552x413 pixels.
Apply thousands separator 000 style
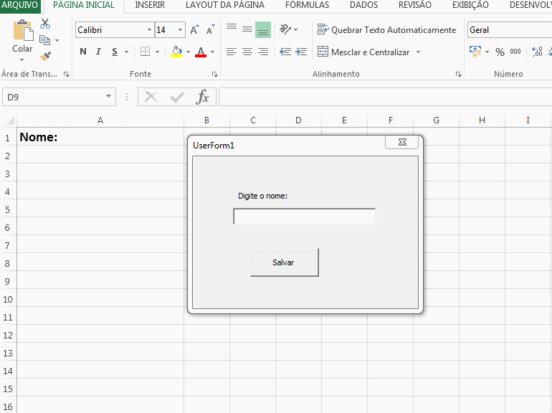coord(515,52)
